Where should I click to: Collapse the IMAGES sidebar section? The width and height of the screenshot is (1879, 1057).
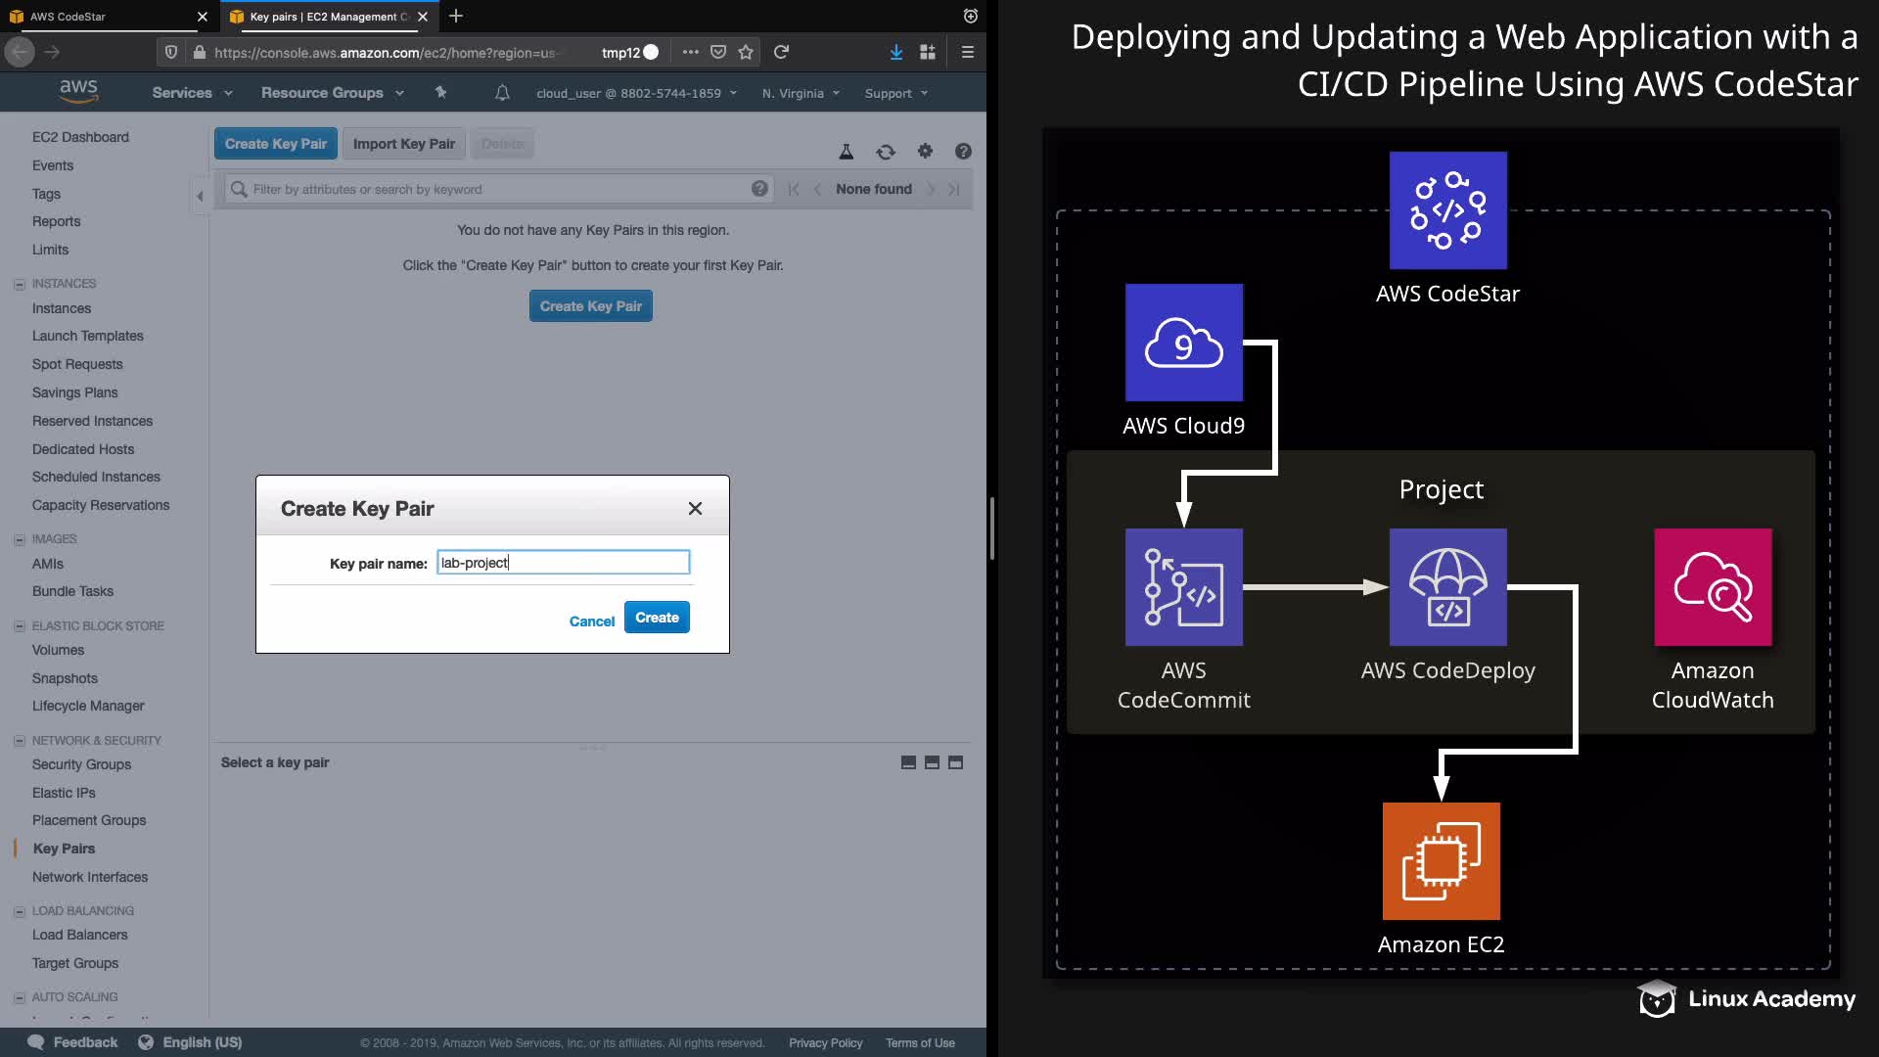(x=19, y=539)
